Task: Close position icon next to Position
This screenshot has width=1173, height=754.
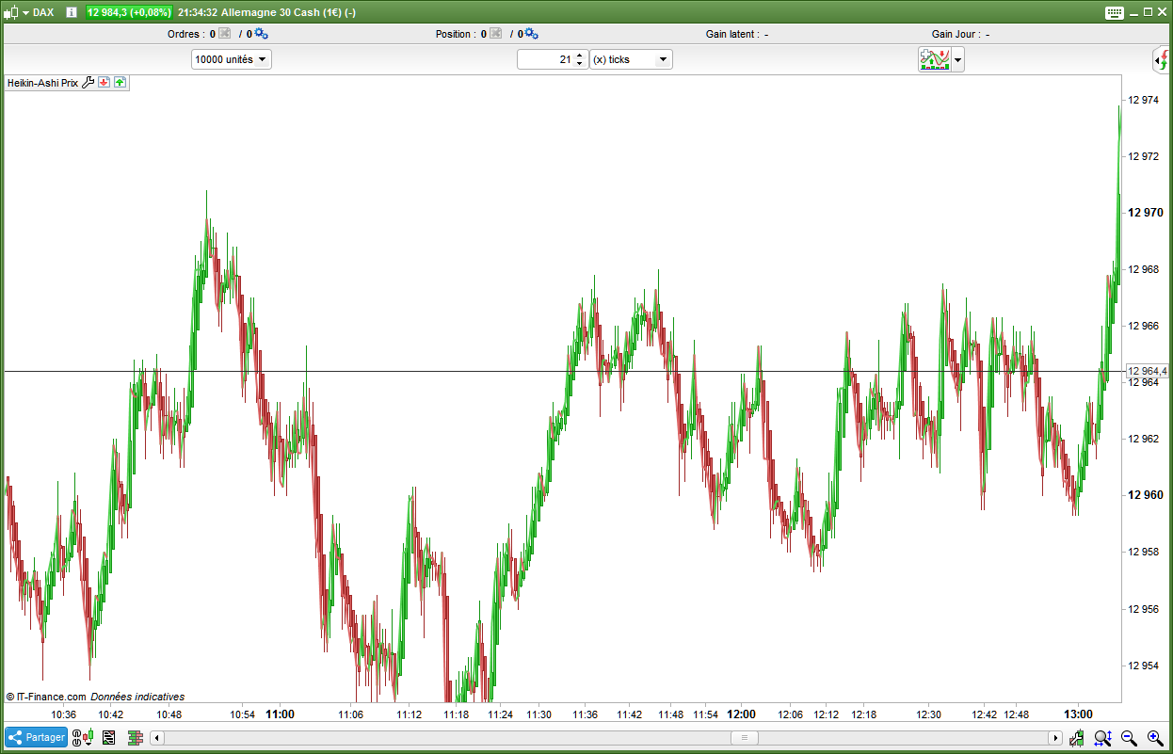Action: pyautogui.click(x=495, y=34)
